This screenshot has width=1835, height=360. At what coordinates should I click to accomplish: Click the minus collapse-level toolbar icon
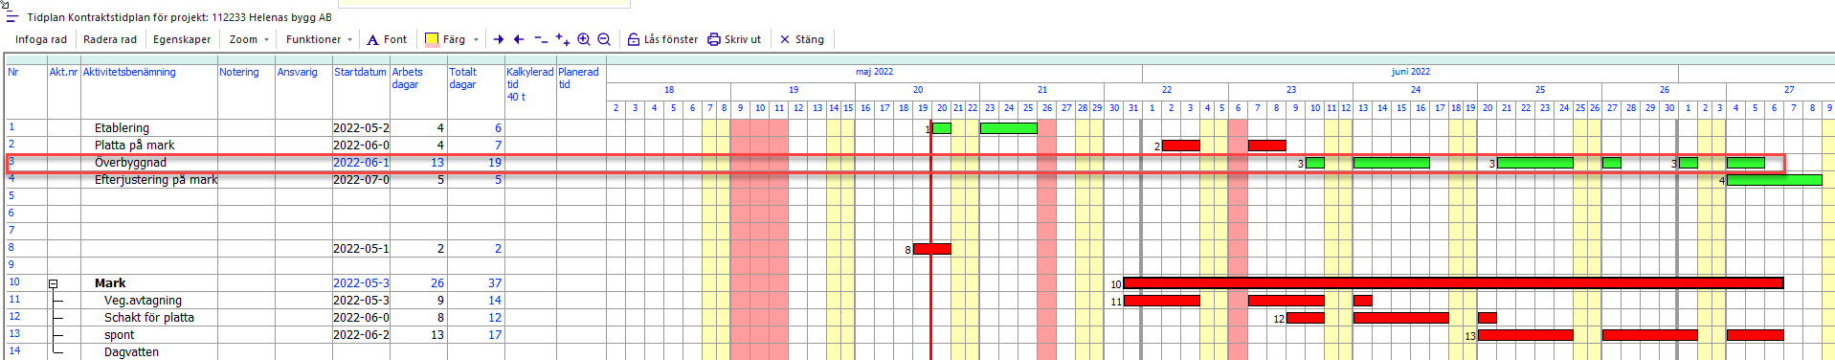coord(541,39)
